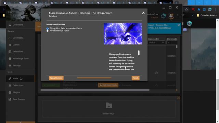Click the Plugins icon in sidebar
The height and width of the screenshot is (123, 219).
pyautogui.click(x=10, y=92)
